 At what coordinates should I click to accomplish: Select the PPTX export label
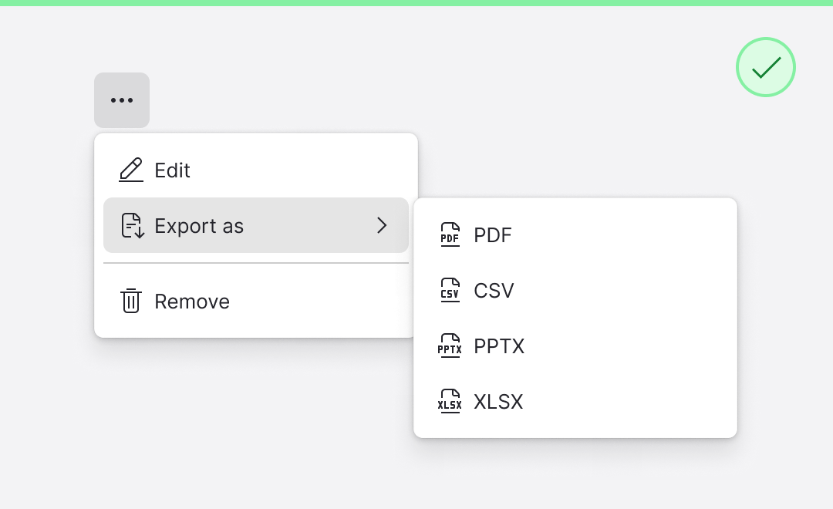click(499, 346)
